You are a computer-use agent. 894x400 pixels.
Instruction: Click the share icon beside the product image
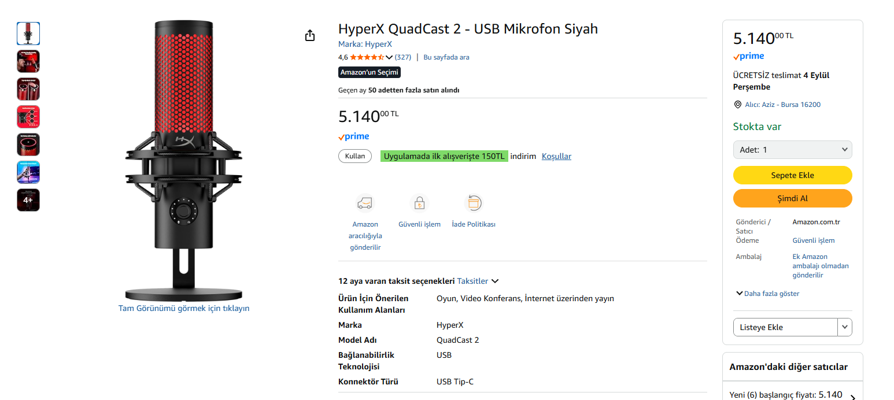(x=310, y=36)
